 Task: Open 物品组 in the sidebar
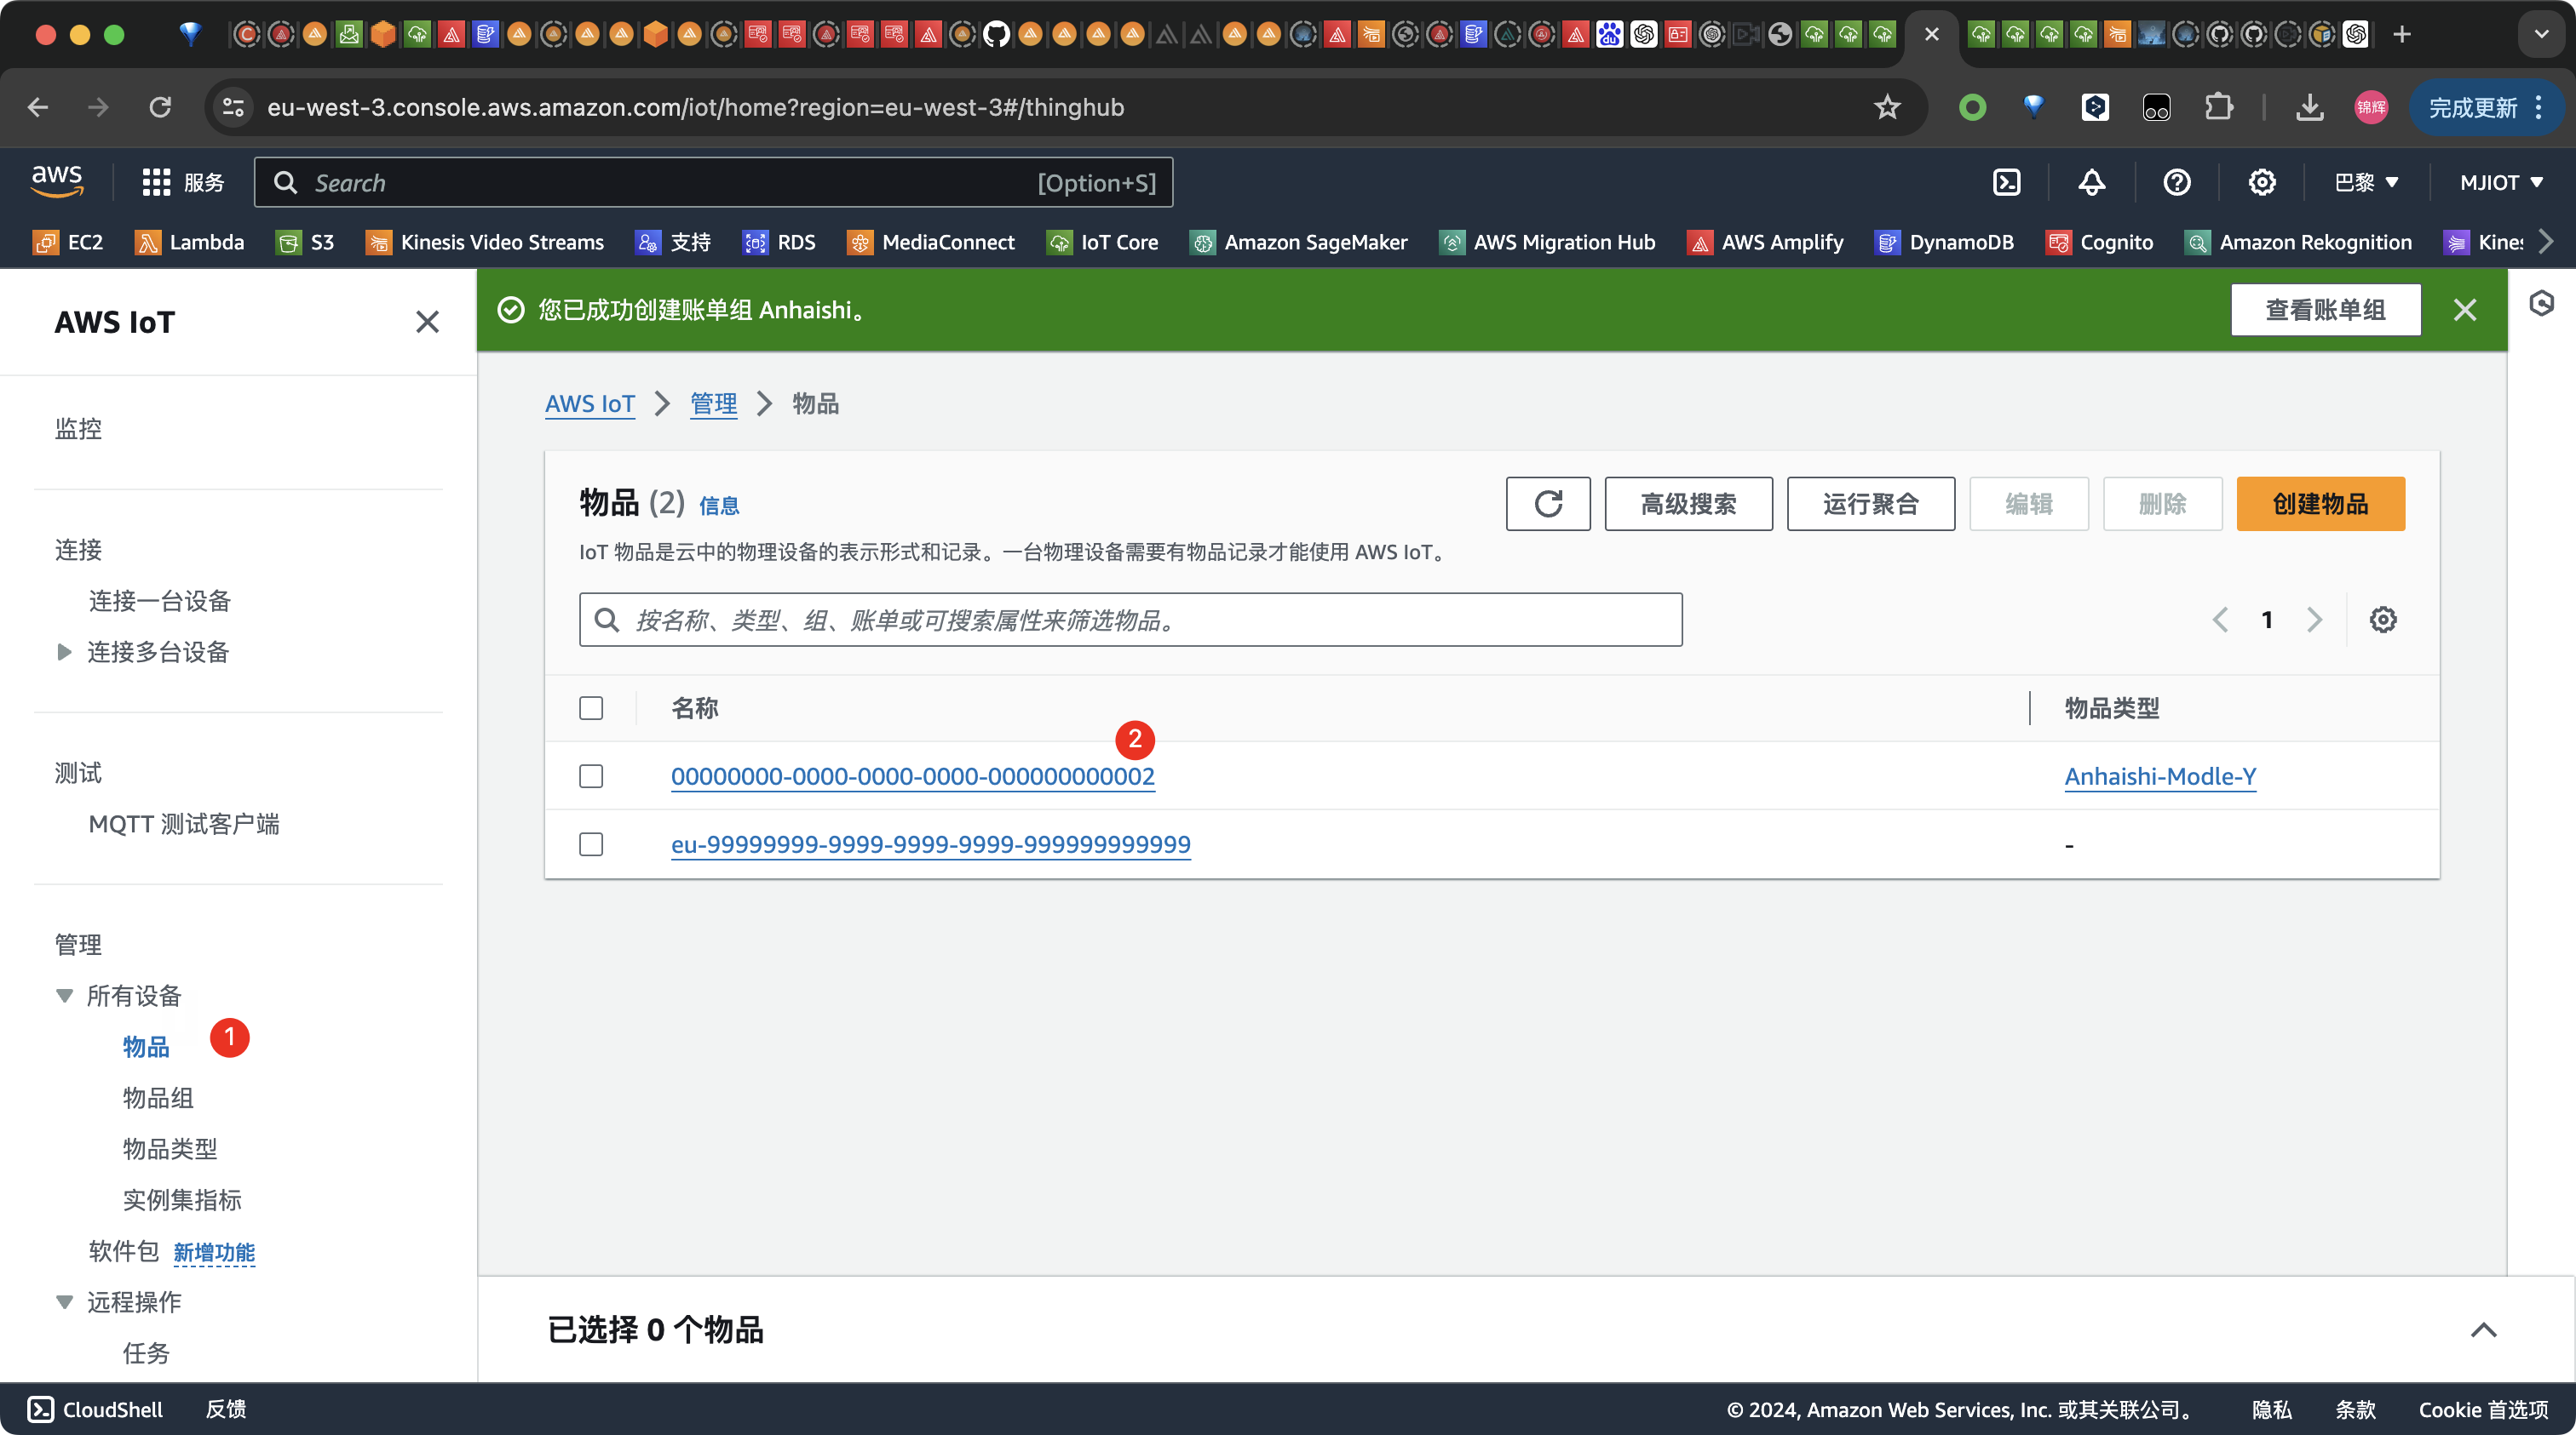click(158, 1097)
